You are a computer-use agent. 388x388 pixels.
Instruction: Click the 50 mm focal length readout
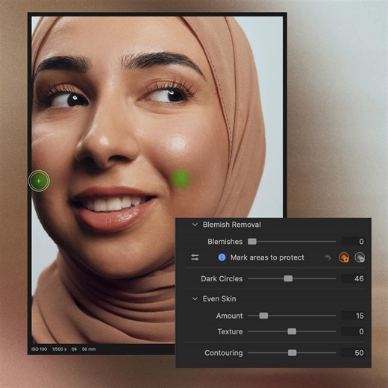click(x=89, y=349)
